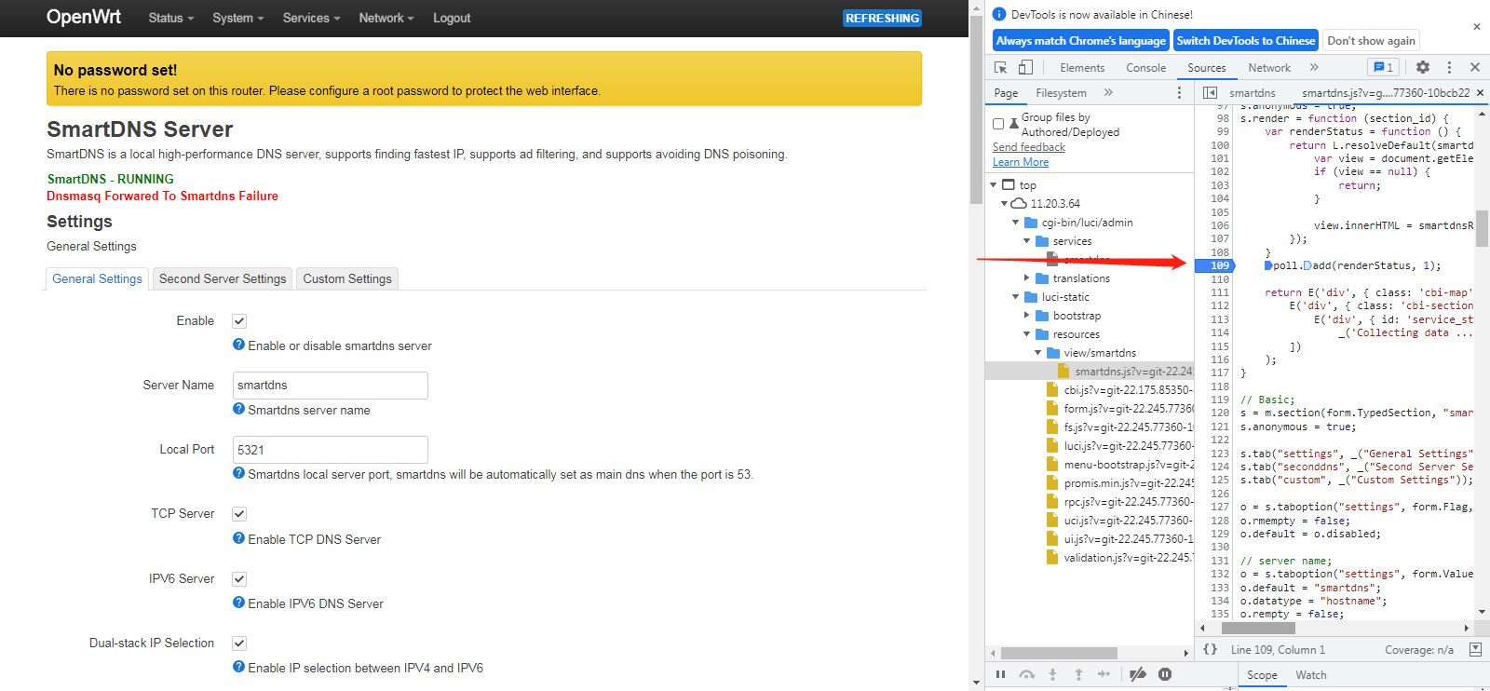
Task: Collapse the top frame tree node
Action: (x=994, y=185)
